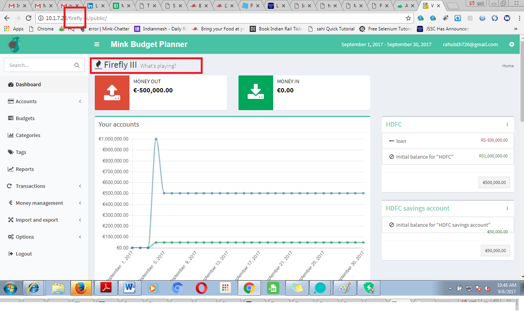
Task: Click the €500,000.00 HDFC balance button
Action: point(495,182)
